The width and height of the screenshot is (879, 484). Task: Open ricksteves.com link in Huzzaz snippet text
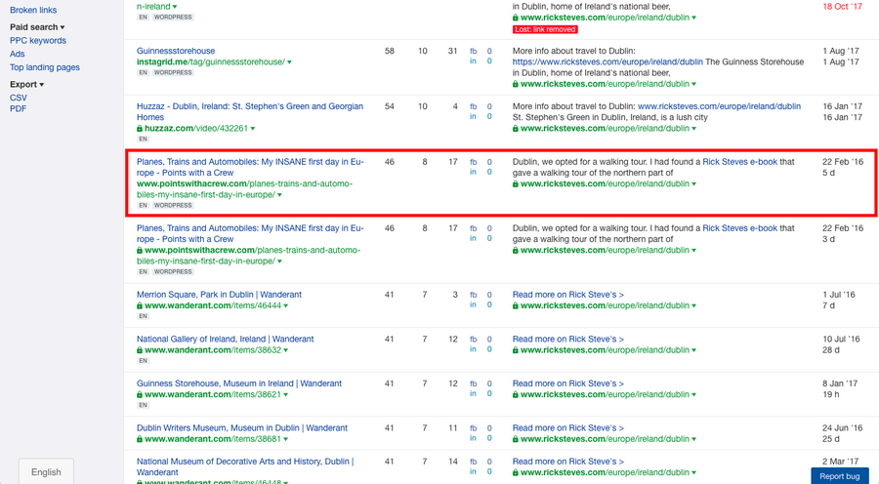tap(719, 105)
